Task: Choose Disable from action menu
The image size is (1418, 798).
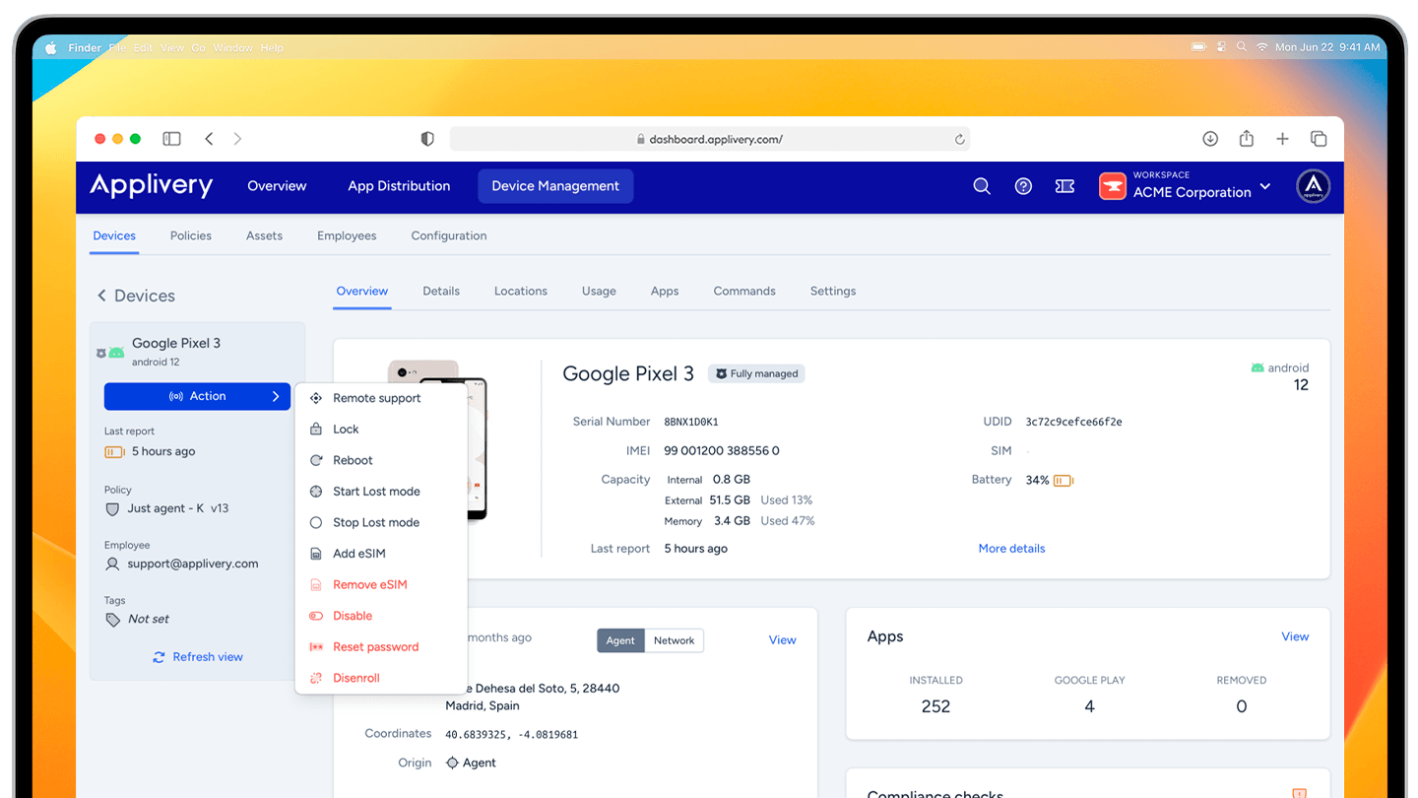Action: [x=380, y=616]
